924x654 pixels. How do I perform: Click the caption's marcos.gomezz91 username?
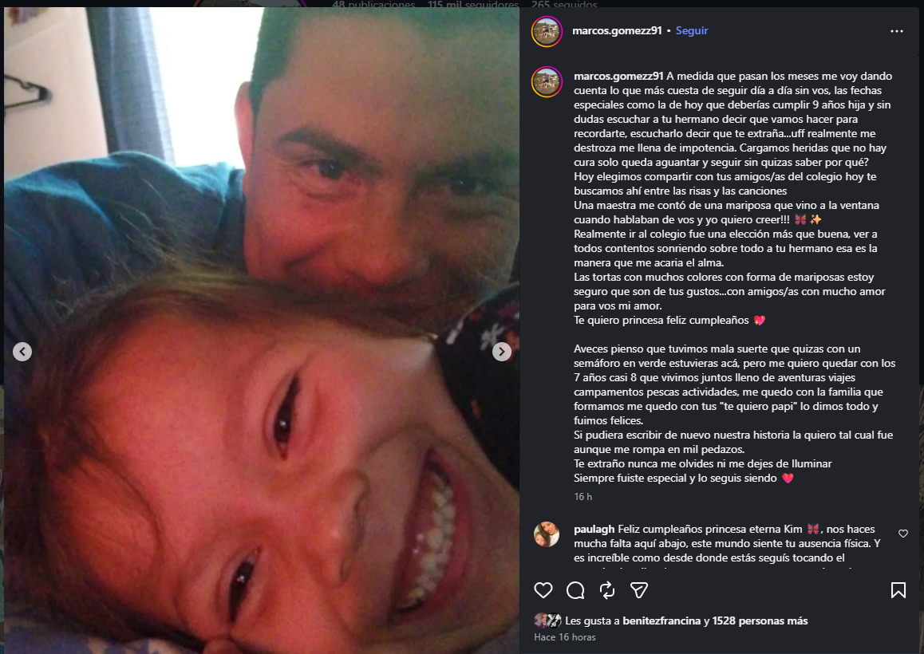(618, 76)
